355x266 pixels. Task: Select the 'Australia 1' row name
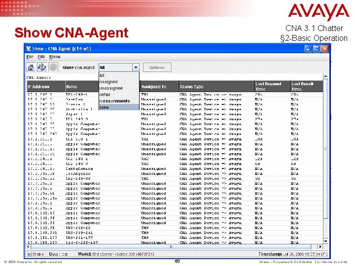79,109
